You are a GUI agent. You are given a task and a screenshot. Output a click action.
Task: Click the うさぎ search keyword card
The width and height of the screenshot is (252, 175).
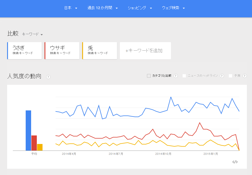[x=25, y=51]
